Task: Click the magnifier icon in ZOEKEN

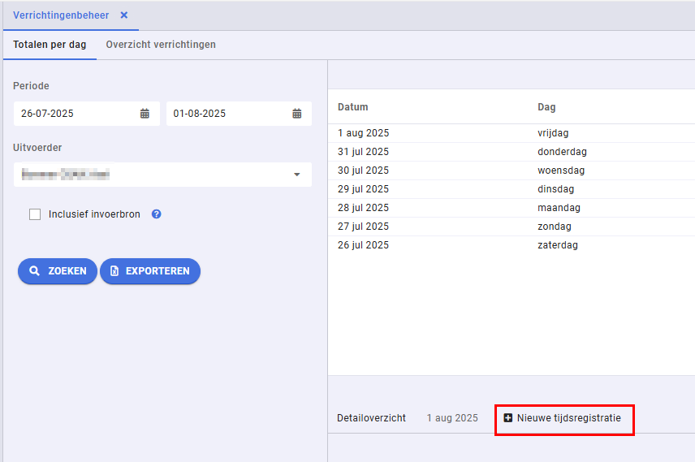Action: (34, 271)
